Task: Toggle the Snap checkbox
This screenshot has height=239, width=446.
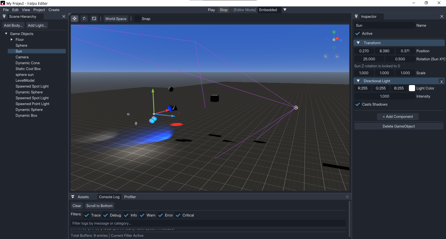Action: click(137, 19)
